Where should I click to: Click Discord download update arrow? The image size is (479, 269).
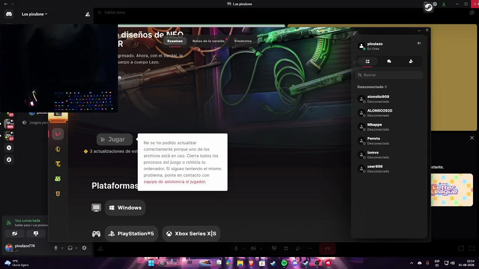coord(444,4)
